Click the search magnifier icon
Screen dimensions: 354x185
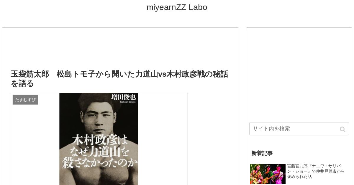[x=342, y=129]
